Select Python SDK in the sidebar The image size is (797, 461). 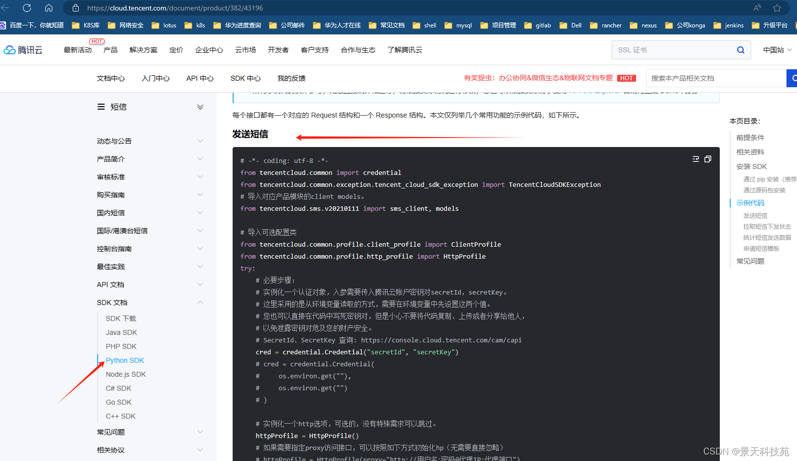[x=125, y=360]
